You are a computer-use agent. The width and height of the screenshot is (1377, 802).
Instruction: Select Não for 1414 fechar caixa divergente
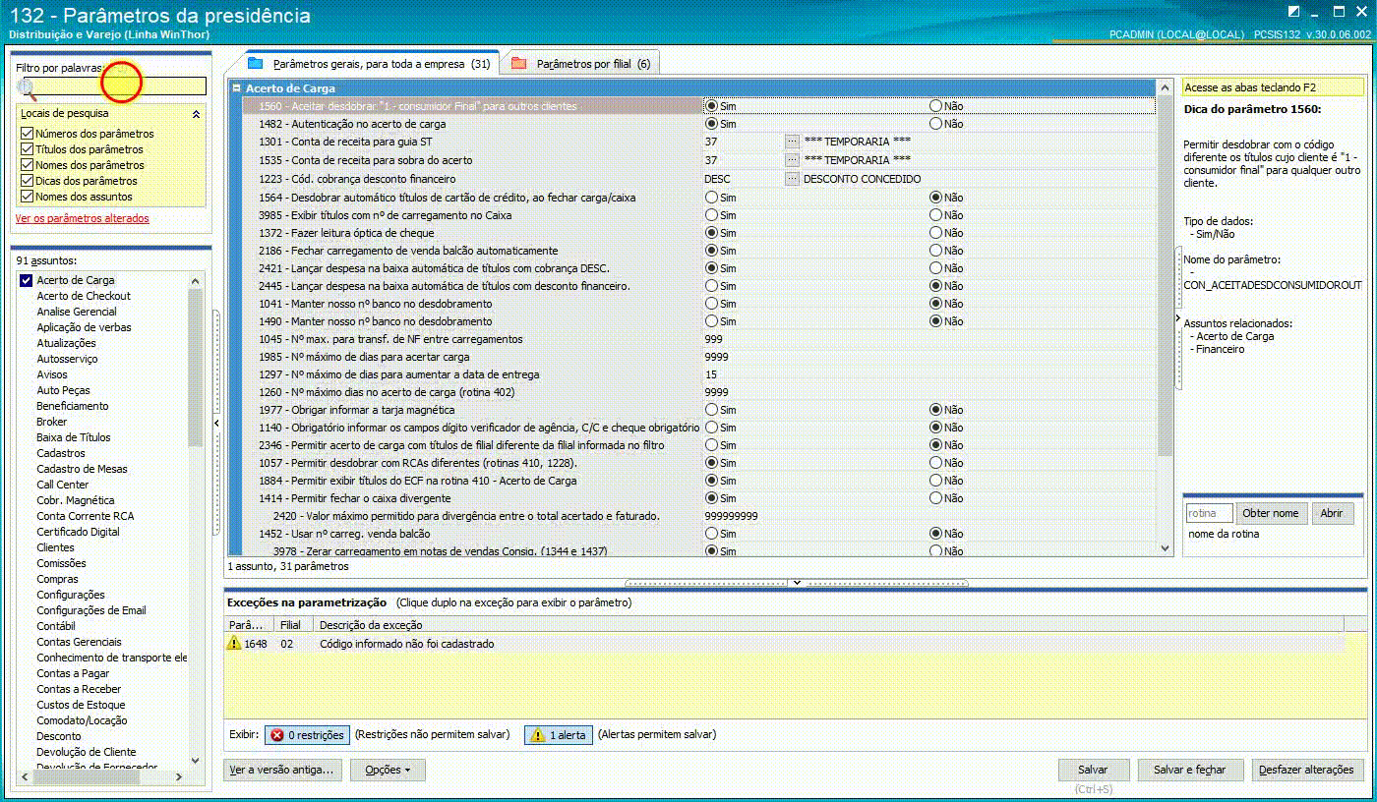click(935, 498)
